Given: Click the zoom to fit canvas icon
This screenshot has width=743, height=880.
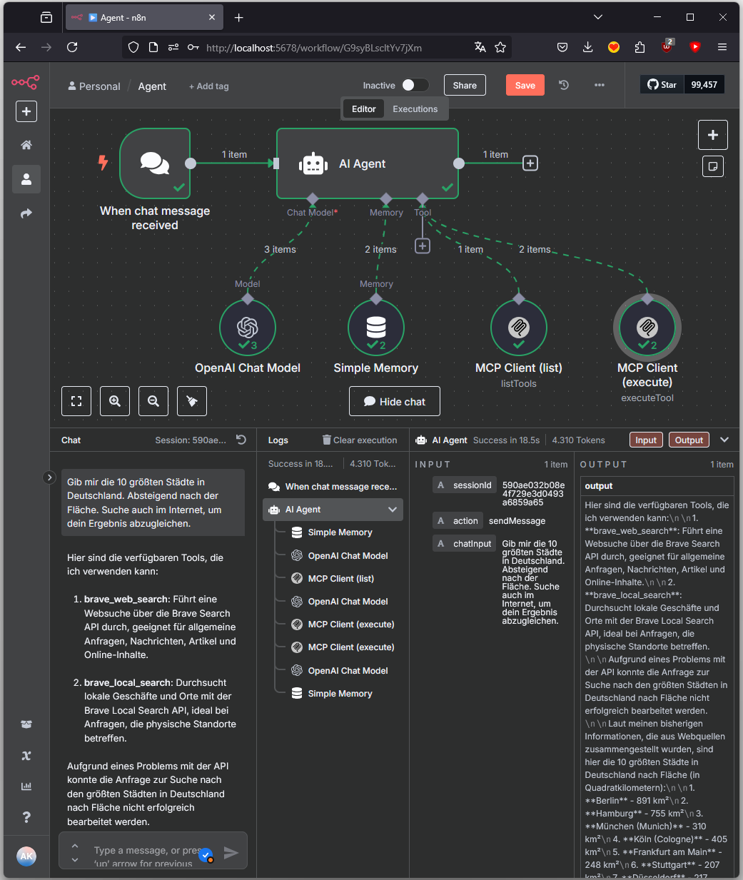Looking at the screenshot, I should 76,401.
